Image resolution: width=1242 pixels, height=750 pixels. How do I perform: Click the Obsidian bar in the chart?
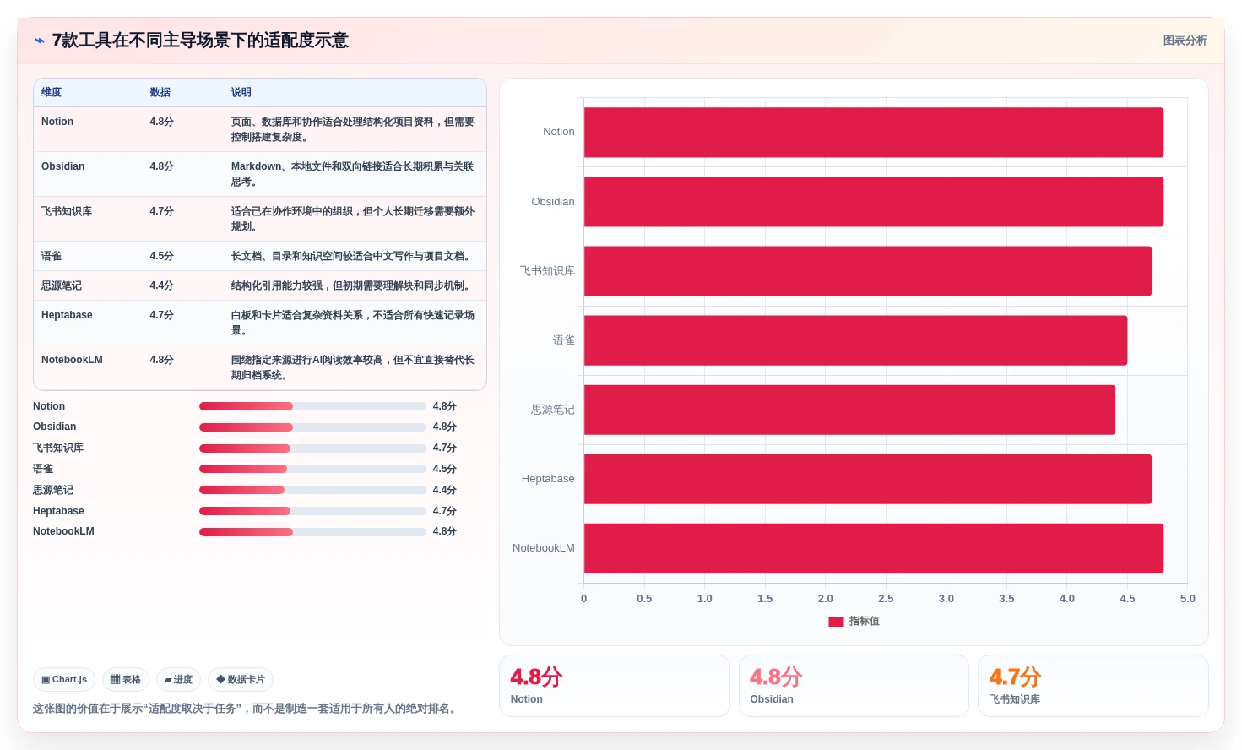pyautogui.click(x=874, y=202)
